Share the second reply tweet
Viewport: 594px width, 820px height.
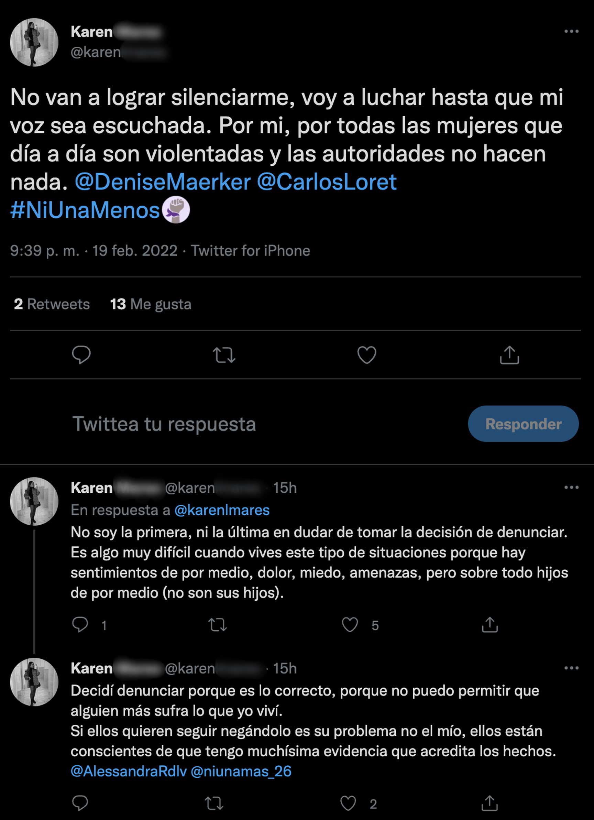click(489, 803)
